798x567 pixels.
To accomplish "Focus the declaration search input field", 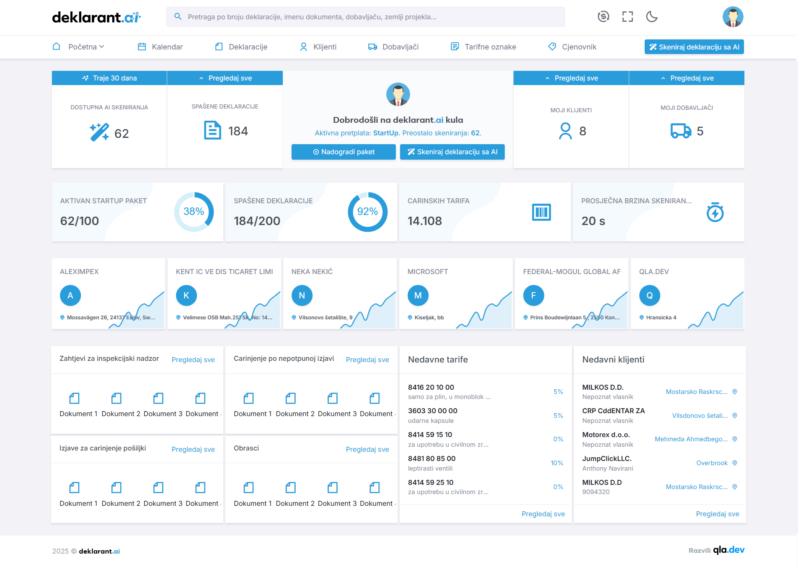I will 365,17.
